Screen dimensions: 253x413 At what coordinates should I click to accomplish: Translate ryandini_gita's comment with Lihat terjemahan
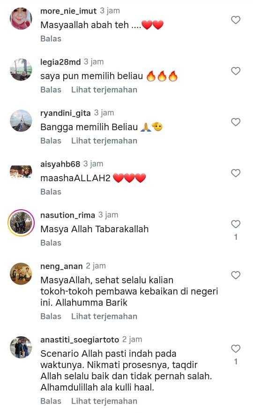point(104,141)
